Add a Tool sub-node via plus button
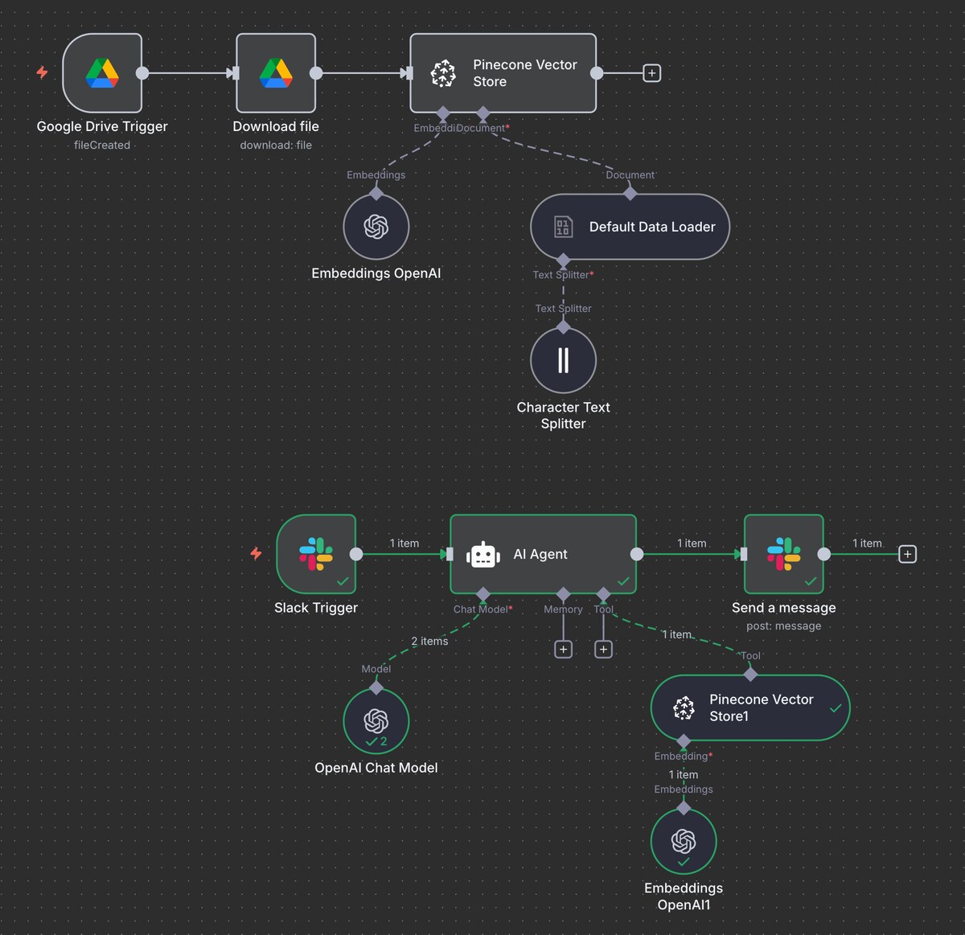This screenshot has width=965, height=935. coord(603,649)
